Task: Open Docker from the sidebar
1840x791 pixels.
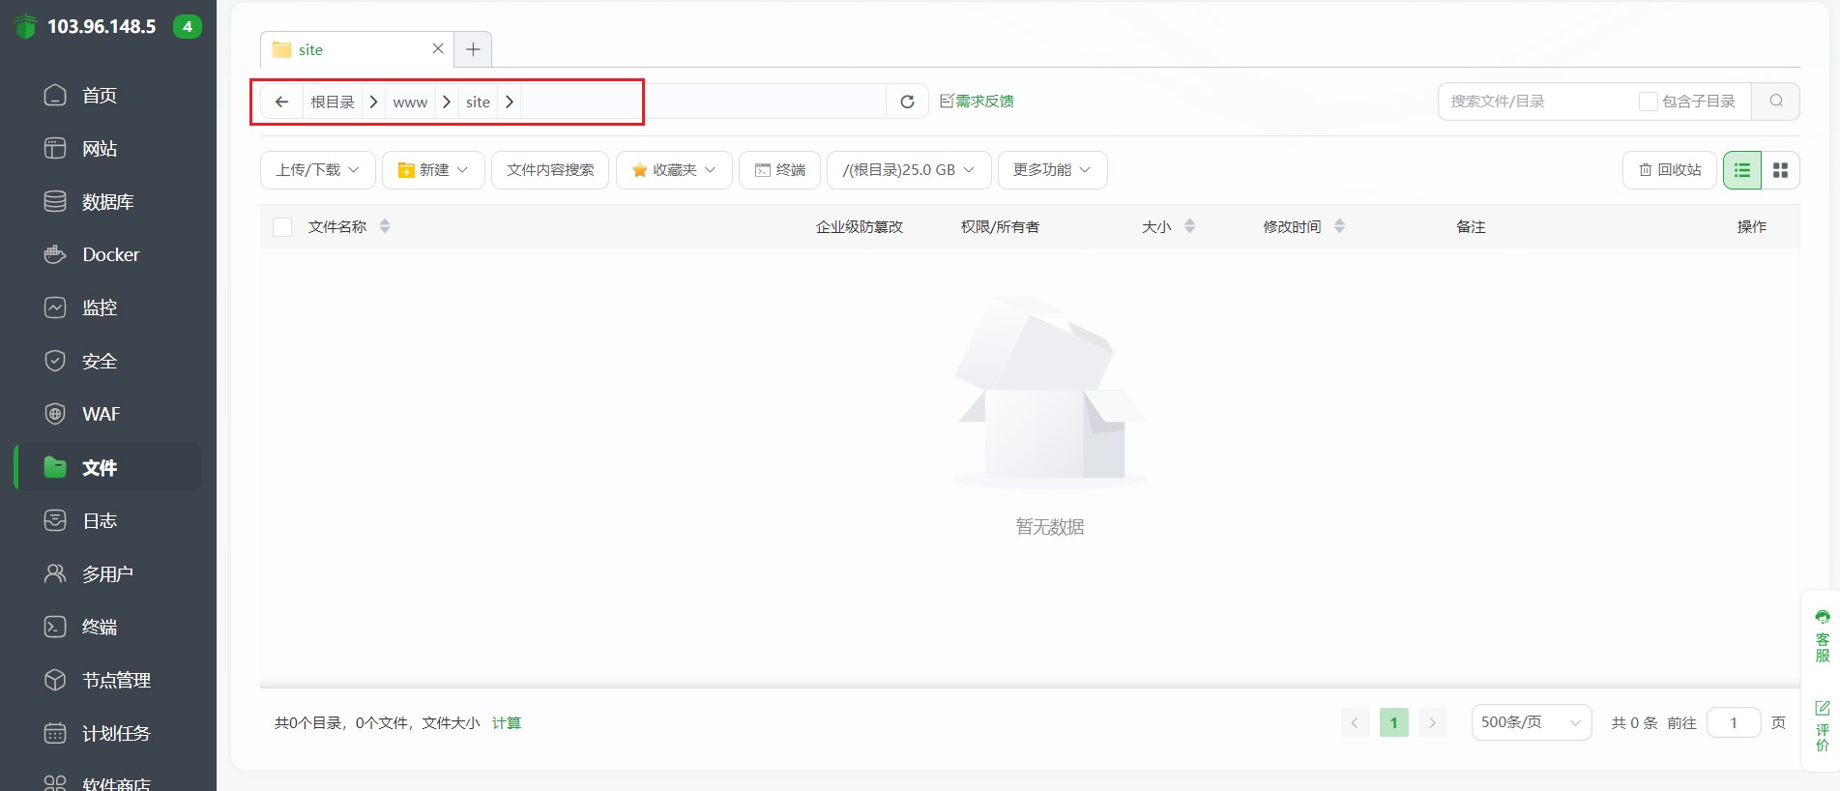Action: tap(110, 254)
